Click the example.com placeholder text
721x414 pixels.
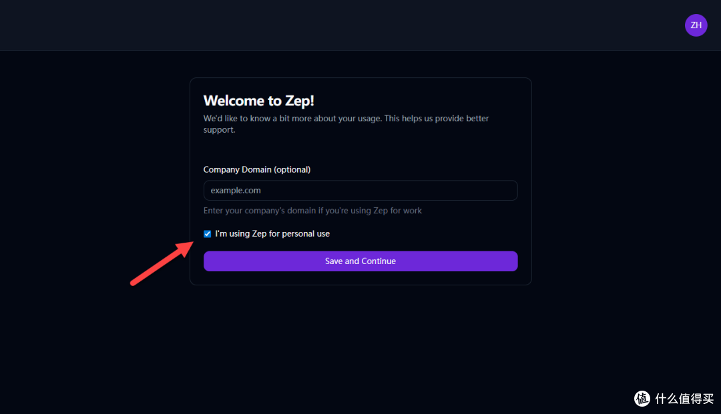point(236,191)
